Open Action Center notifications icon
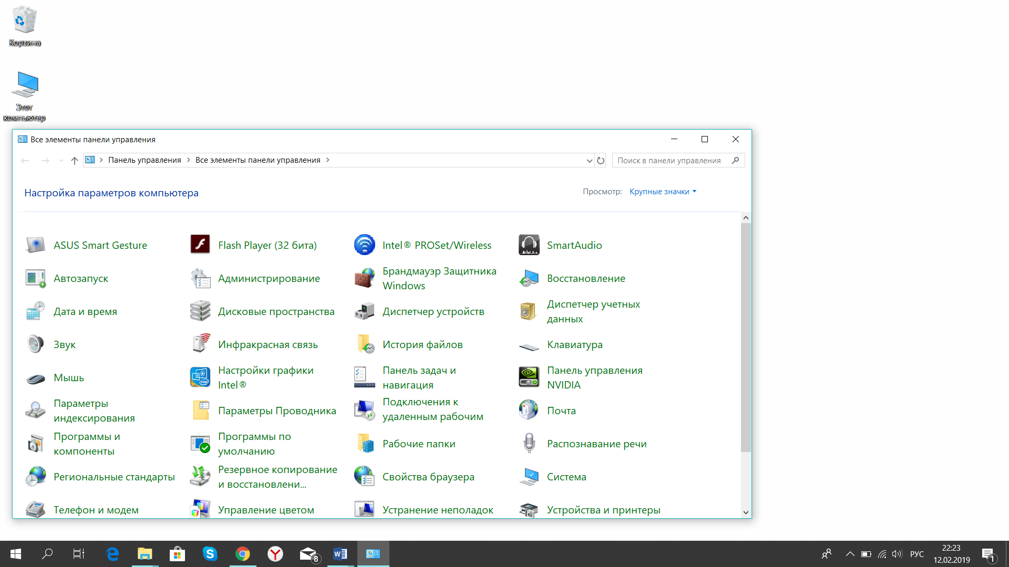This screenshot has width=1009, height=567. (x=989, y=554)
